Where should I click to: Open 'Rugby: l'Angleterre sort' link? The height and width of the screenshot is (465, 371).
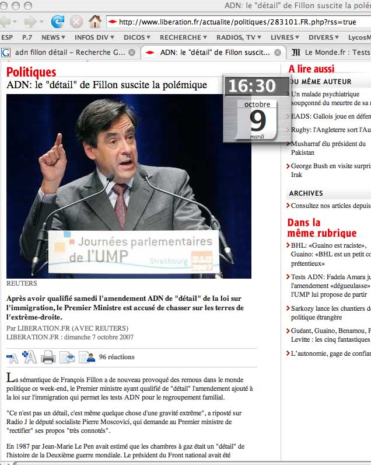point(331,130)
